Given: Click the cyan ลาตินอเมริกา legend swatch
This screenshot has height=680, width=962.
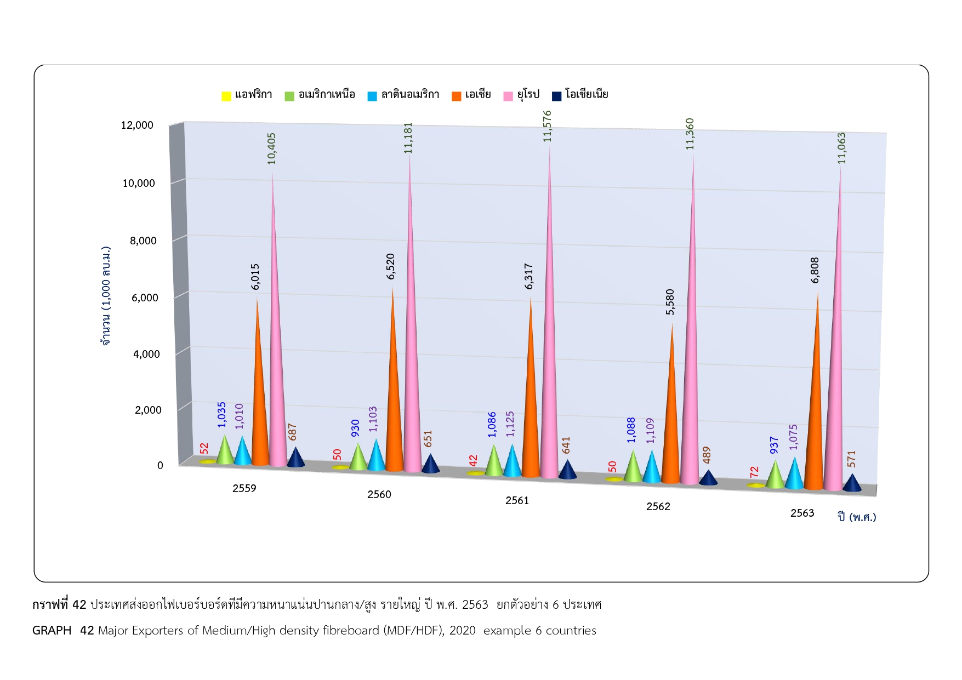Looking at the screenshot, I should tap(372, 96).
